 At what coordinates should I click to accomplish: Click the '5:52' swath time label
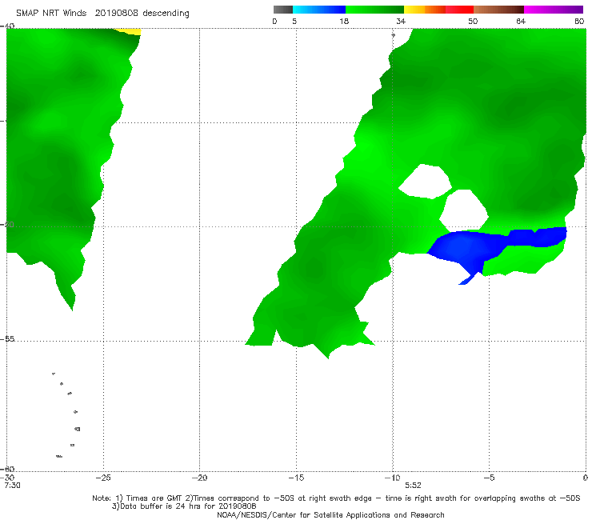click(413, 486)
